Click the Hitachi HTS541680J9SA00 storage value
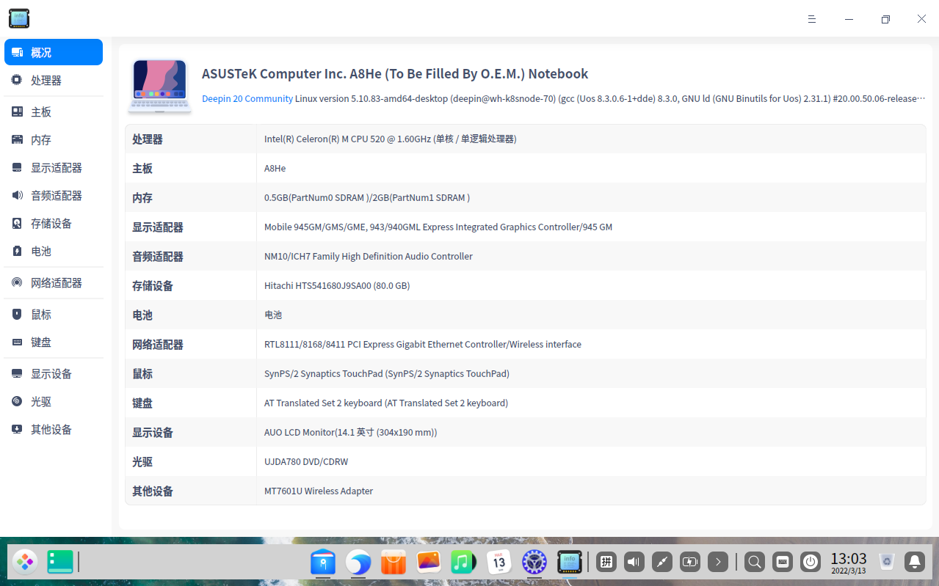The image size is (939, 586). [x=337, y=285]
